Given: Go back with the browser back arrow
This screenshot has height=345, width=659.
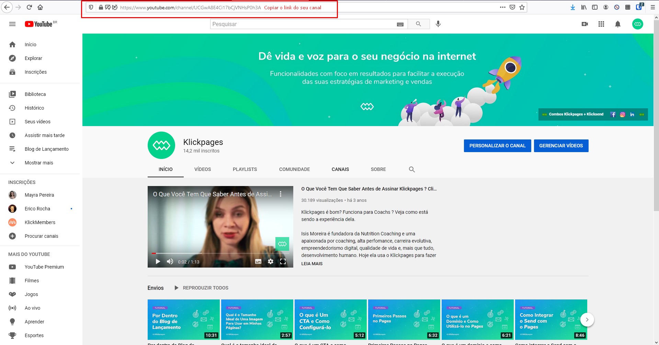Looking at the screenshot, I should pos(7,7).
